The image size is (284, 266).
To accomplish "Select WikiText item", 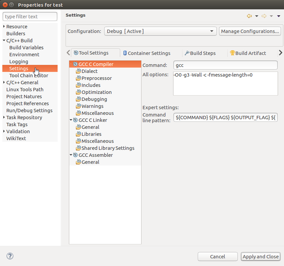I will tap(16, 138).
